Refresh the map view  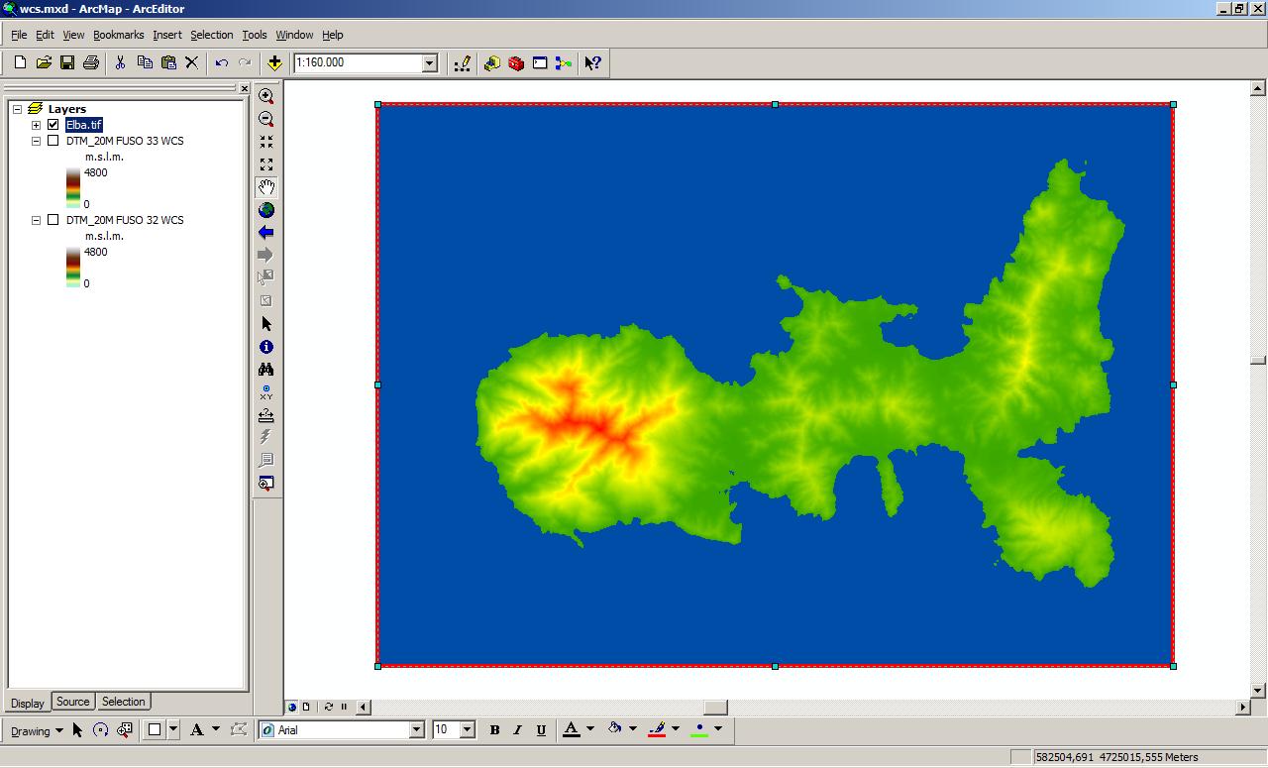pyautogui.click(x=329, y=707)
